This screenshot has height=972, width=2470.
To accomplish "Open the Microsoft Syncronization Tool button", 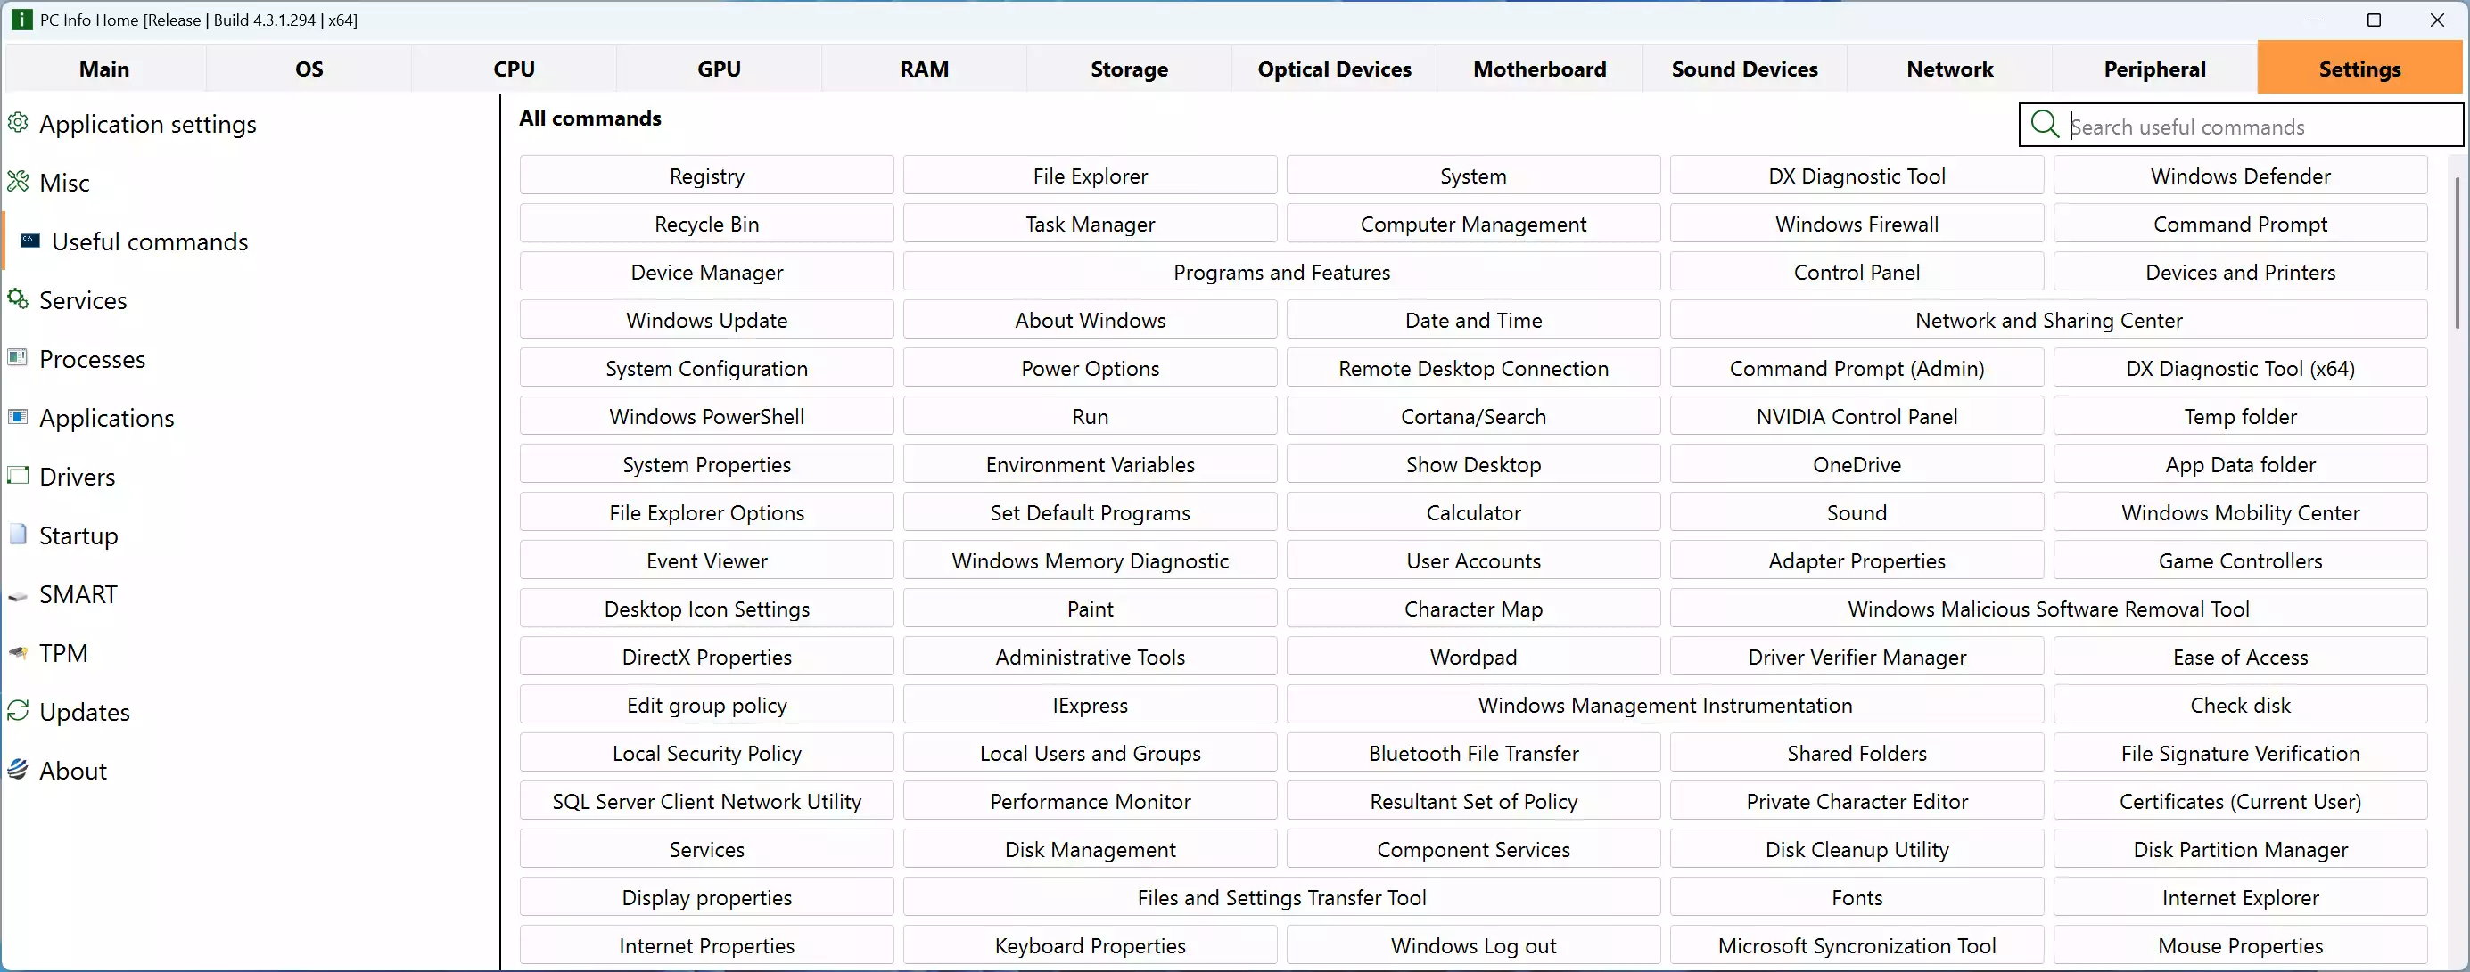I will 1857,945.
